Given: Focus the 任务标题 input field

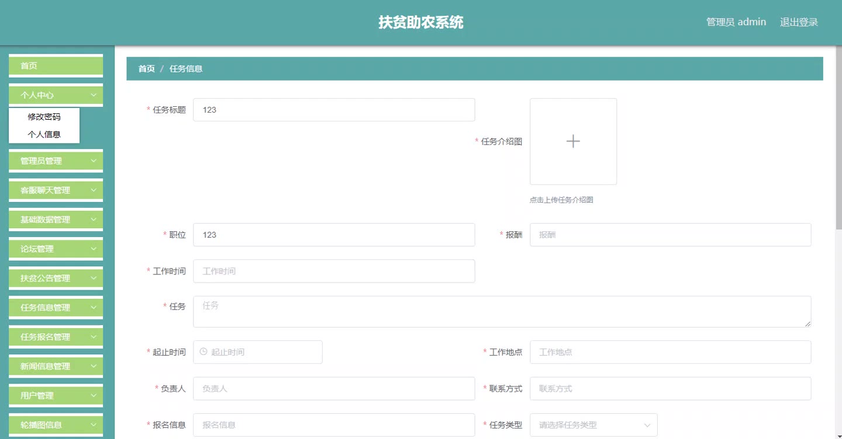Looking at the screenshot, I should click(334, 110).
